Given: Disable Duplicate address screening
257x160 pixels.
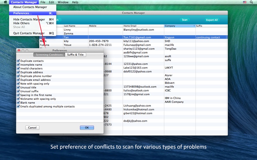Looking at the screenshot, I should (18, 72).
